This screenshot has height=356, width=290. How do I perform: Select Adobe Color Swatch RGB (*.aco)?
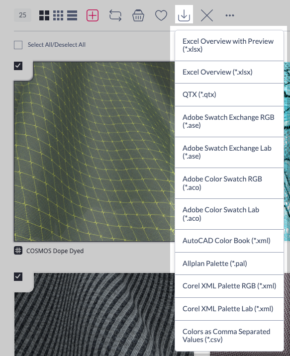tap(229, 183)
